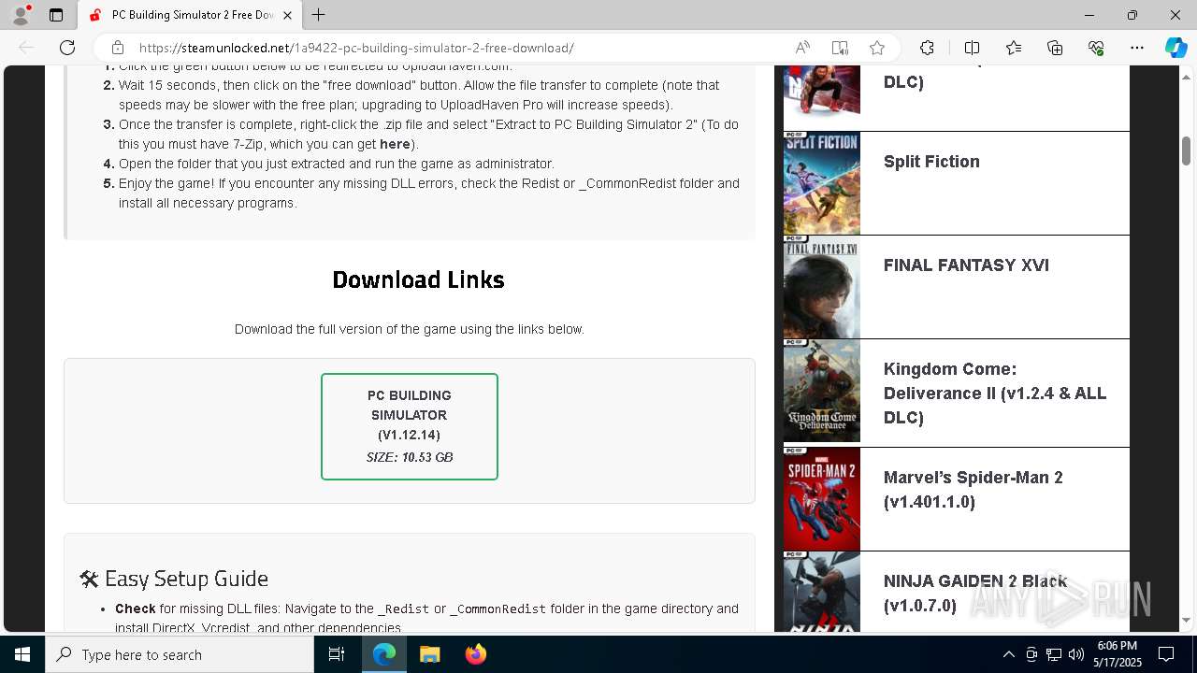The width and height of the screenshot is (1197, 673).
Task: Click the PC Building Simulator download button
Action: (410, 426)
